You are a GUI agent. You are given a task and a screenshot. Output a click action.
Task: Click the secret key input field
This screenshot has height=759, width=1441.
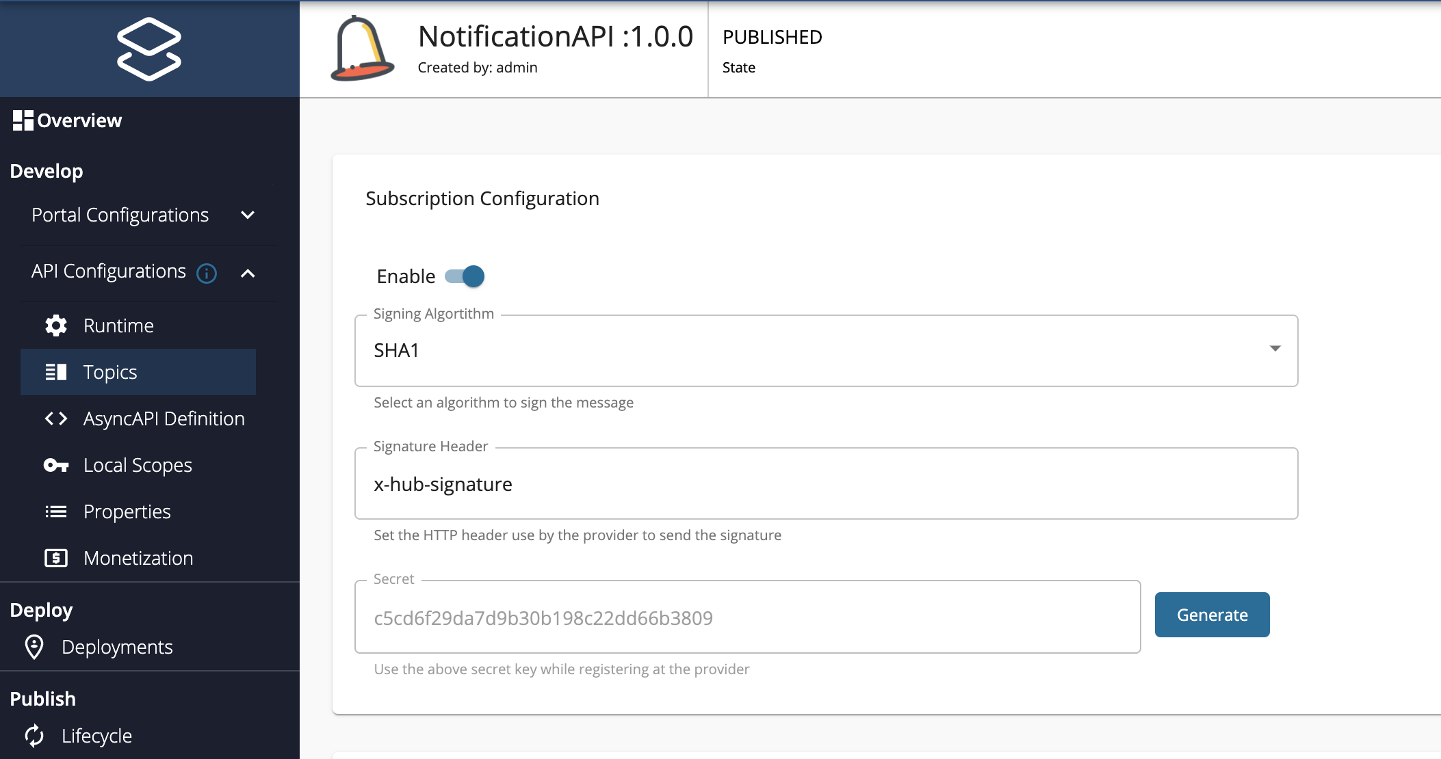pyautogui.click(x=747, y=617)
